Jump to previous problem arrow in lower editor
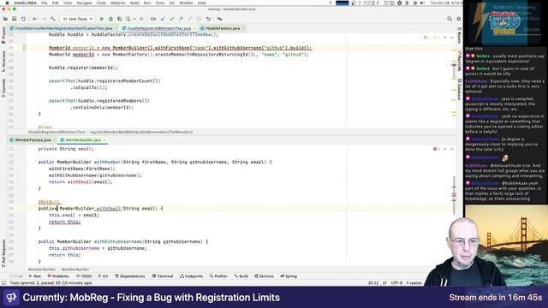548x308 pixels. click(x=445, y=149)
